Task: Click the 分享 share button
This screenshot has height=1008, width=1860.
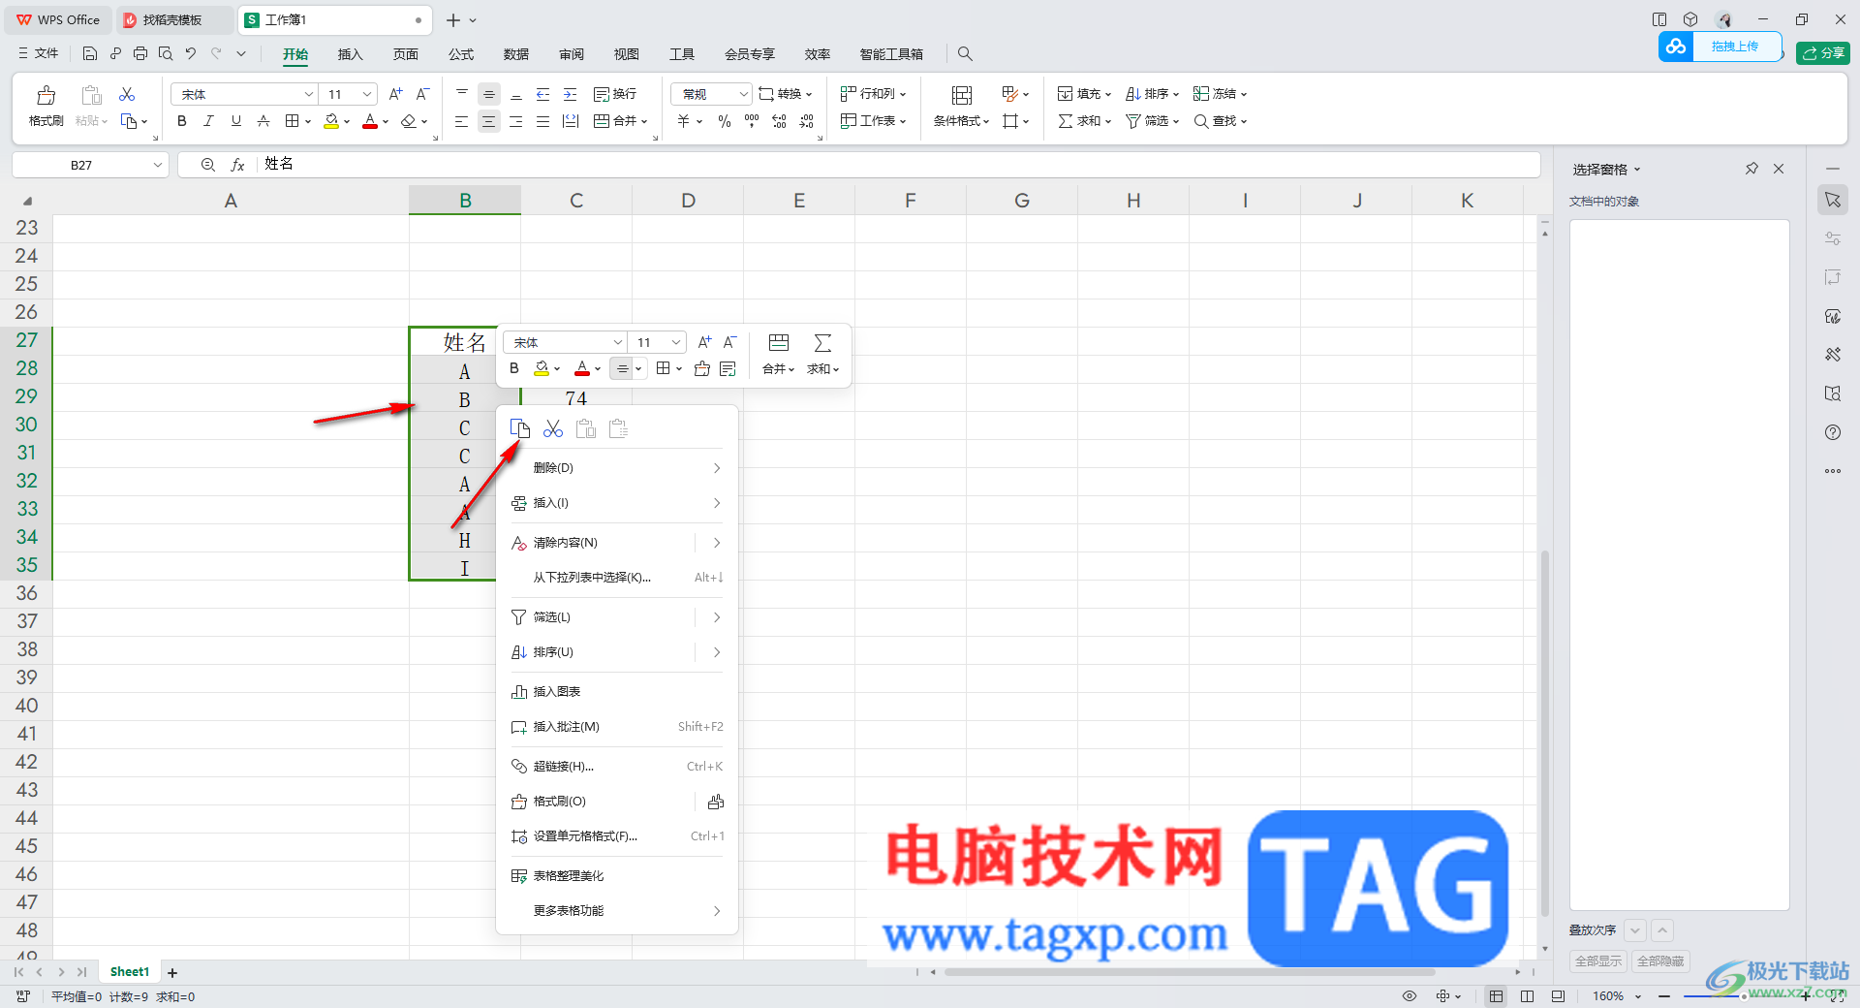Action: tap(1823, 53)
